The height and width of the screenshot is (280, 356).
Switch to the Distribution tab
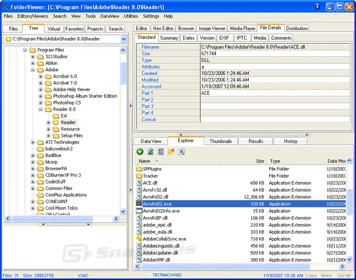tap(297, 28)
